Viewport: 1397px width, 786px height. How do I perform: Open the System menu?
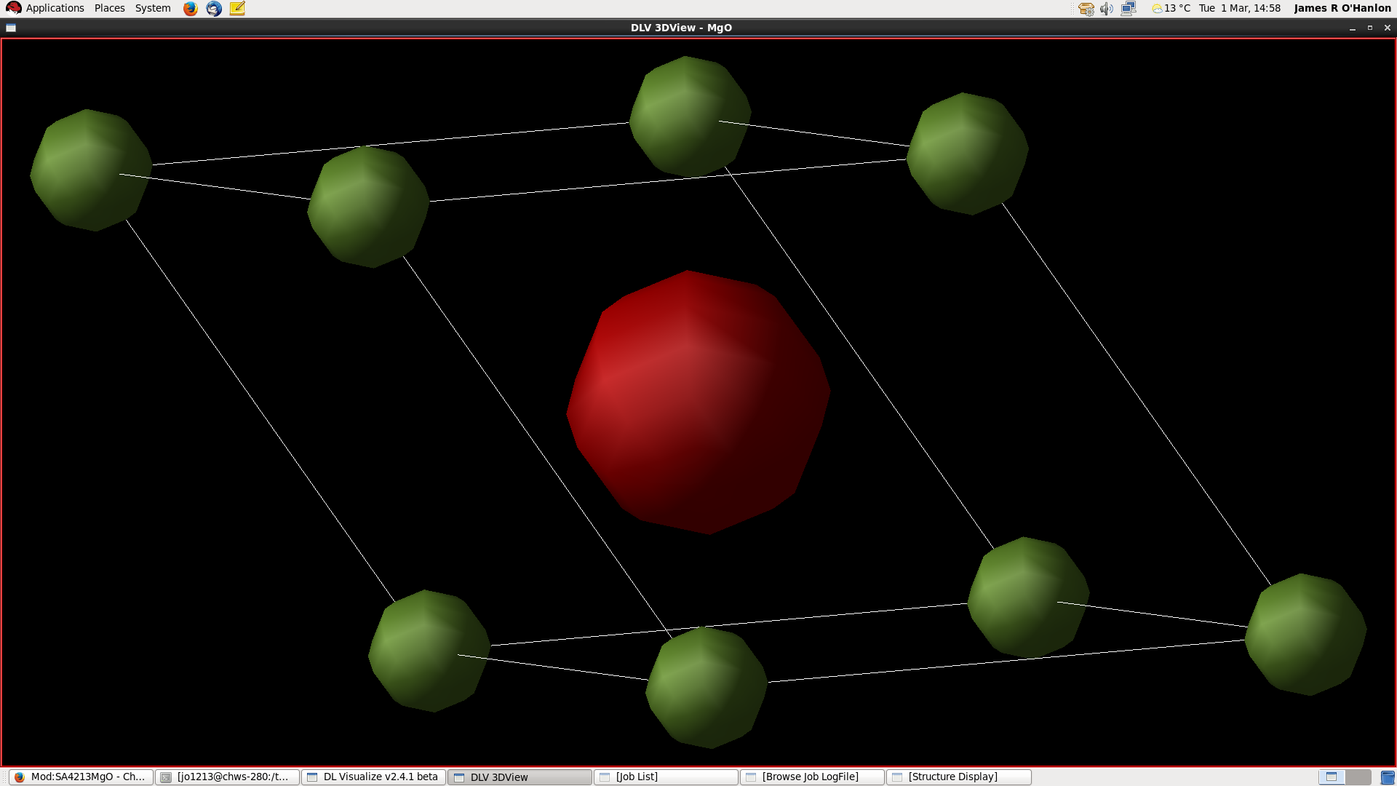(x=153, y=8)
